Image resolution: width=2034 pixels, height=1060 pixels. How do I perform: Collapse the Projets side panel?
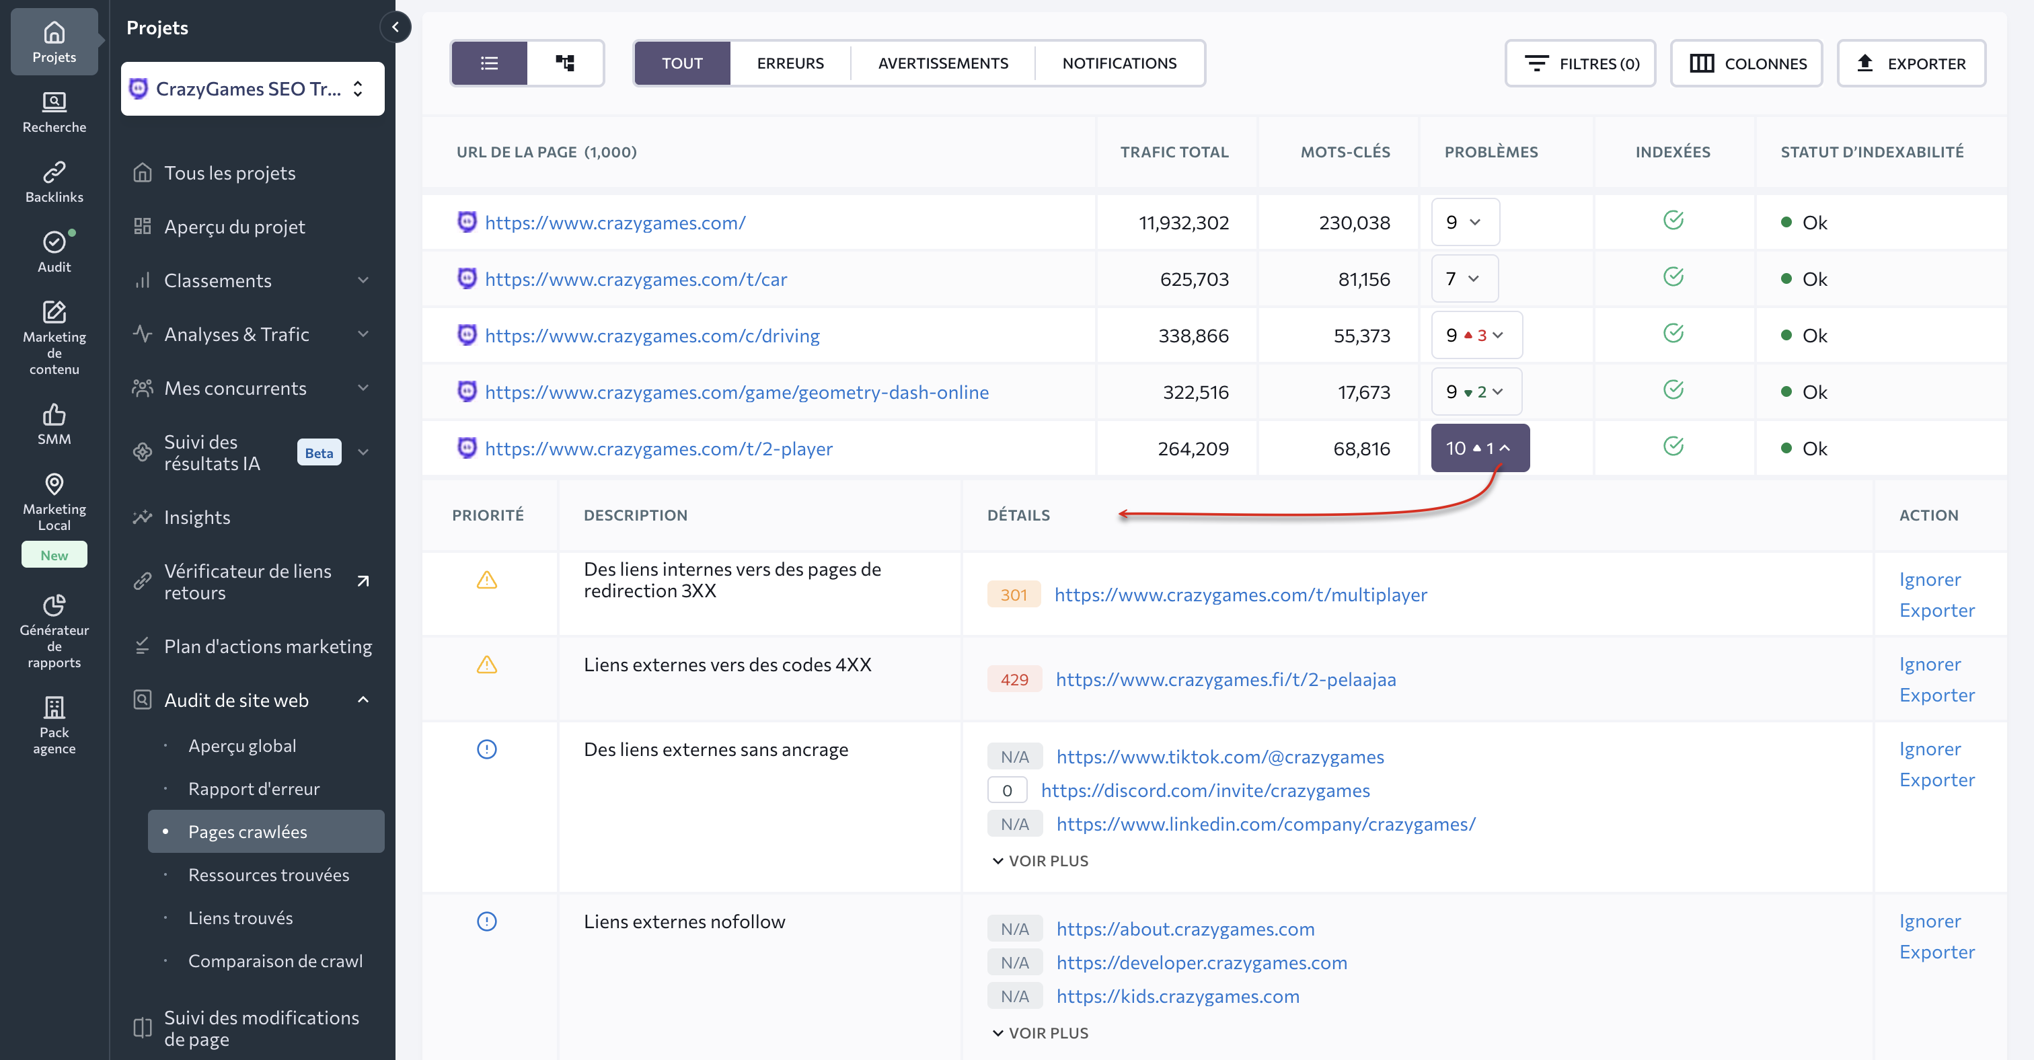click(396, 27)
